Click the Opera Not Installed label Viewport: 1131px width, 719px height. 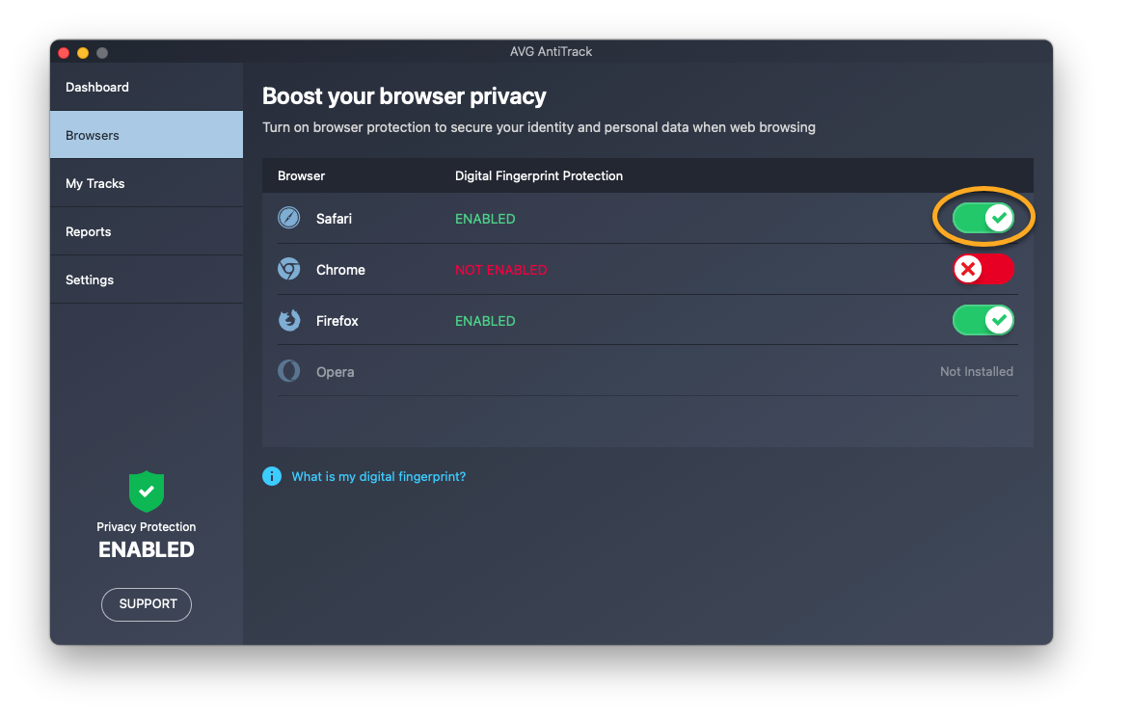pos(976,372)
